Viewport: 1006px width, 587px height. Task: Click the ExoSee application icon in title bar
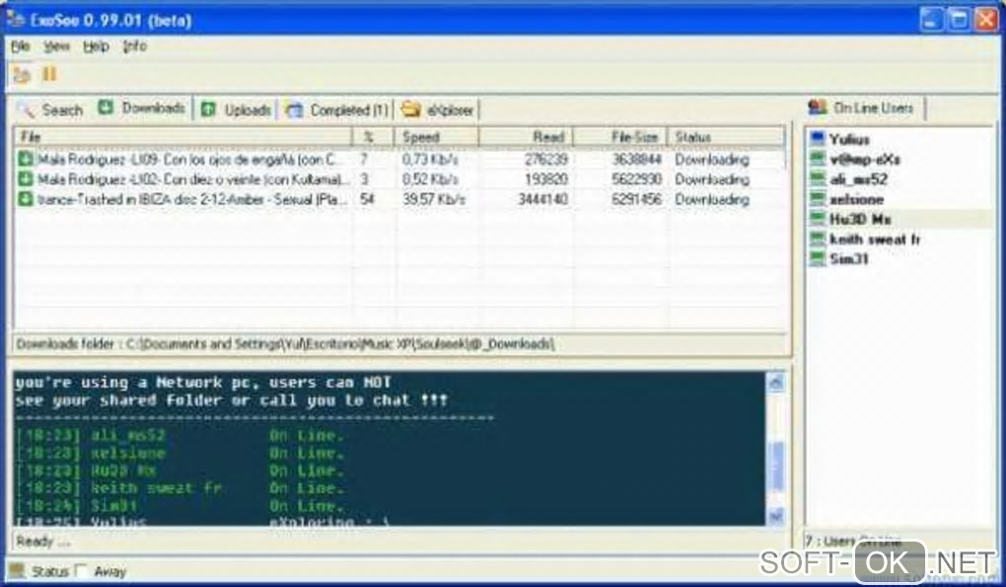16,20
